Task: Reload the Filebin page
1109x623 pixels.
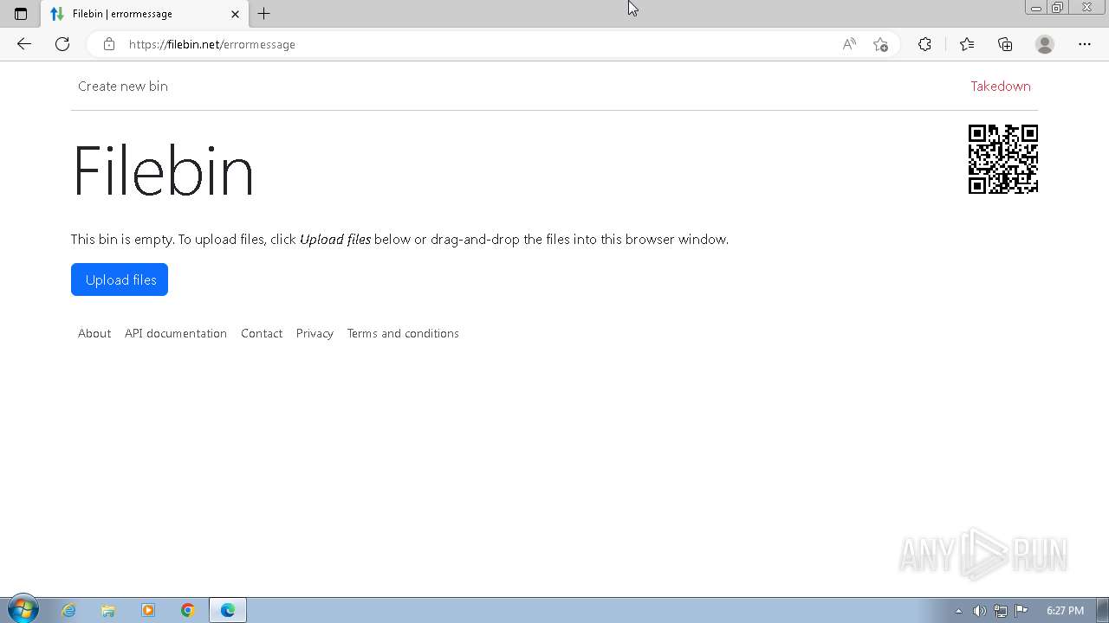Action: point(62,44)
